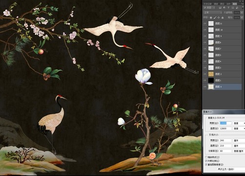Filter layers by type (T) icon
Screen dimensions: 245x176
tap(228, 8)
